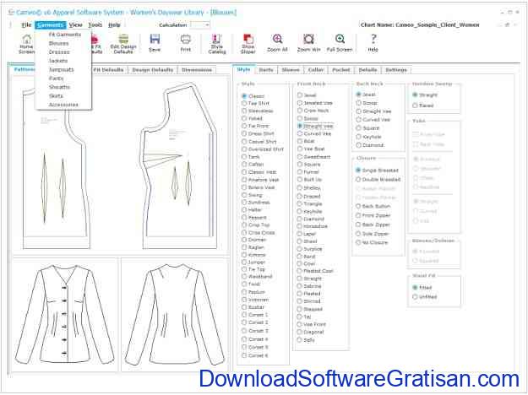Switch to Dimensions tab
Viewport: 528px width, 395px height.
point(197,70)
